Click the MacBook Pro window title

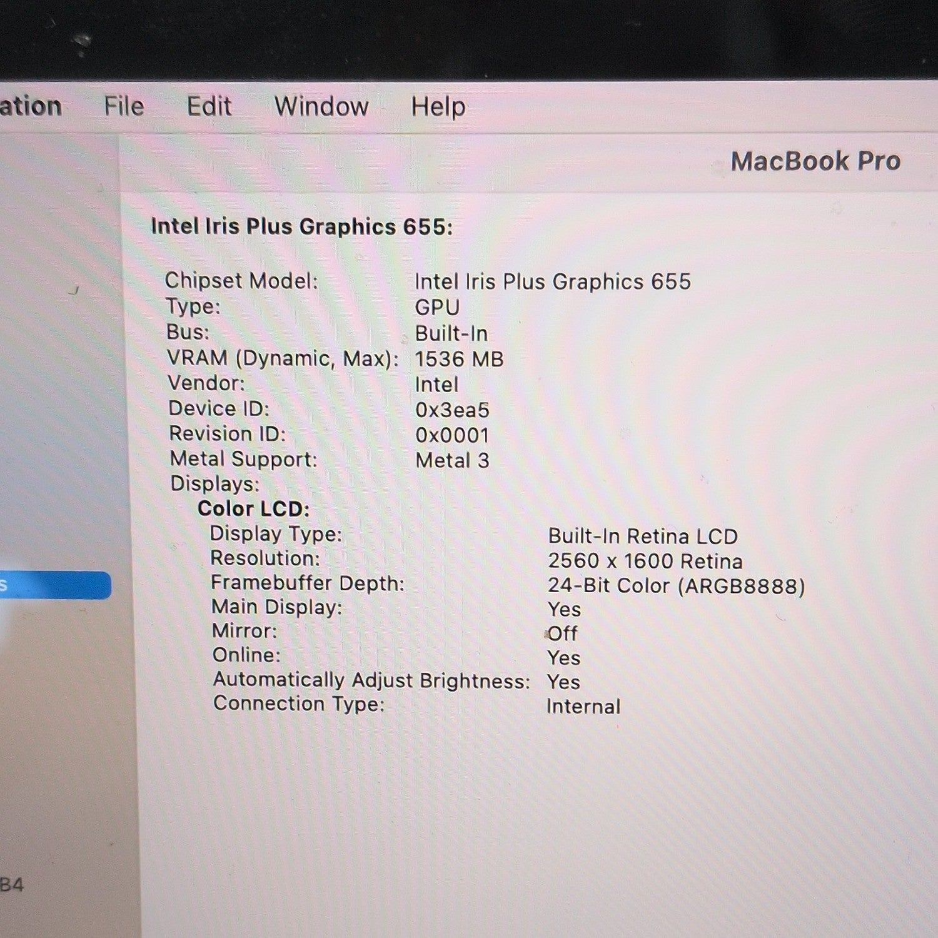(815, 161)
